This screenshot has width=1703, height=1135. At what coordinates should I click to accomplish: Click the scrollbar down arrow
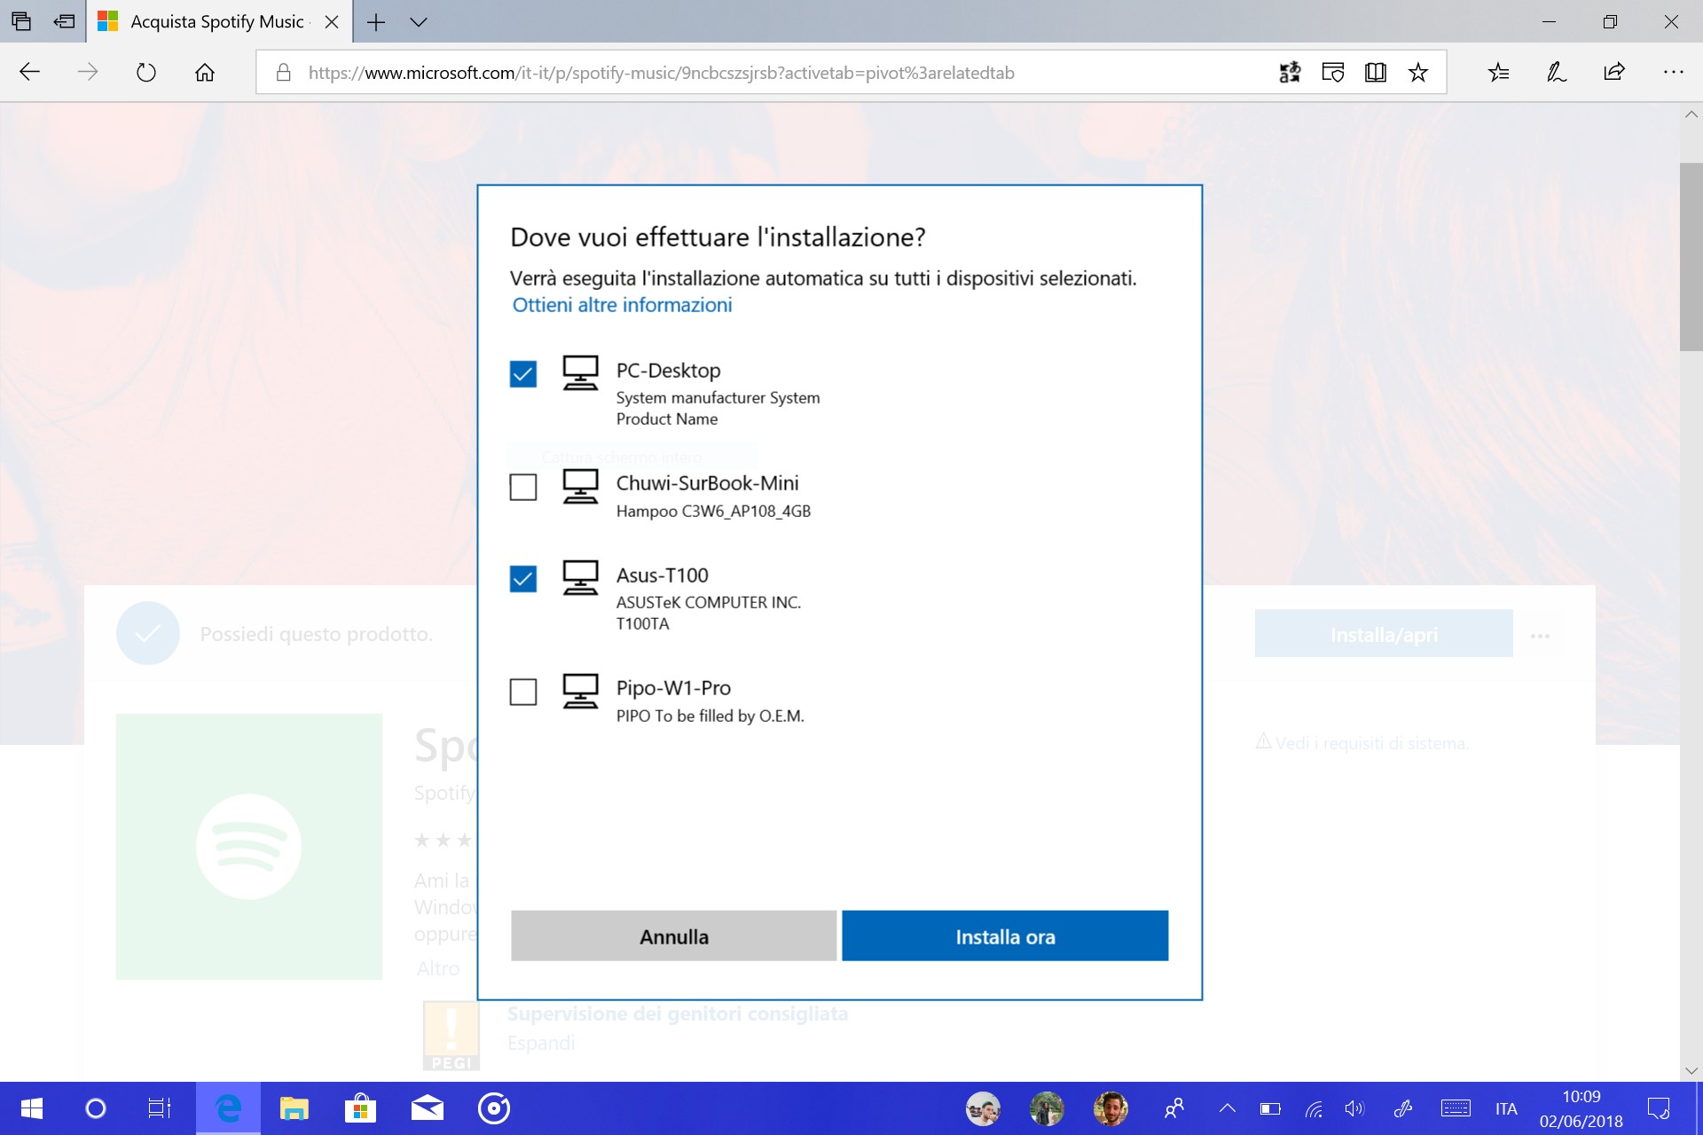point(1691,1070)
